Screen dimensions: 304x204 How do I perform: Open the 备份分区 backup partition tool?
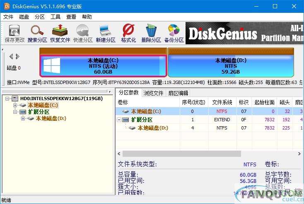(174, 34)
